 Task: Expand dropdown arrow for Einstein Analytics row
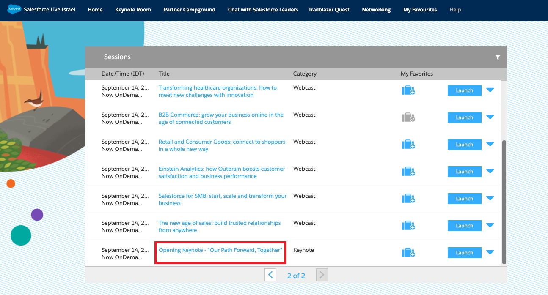pyautogui.click(x=490, y=171)
